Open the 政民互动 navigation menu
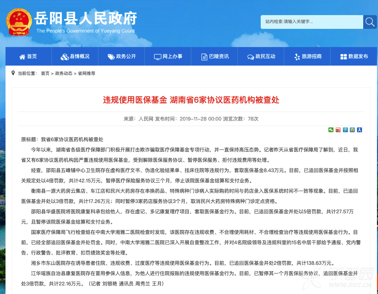The image size is (378, 294). pyautogui.click(x=261, y=56)
